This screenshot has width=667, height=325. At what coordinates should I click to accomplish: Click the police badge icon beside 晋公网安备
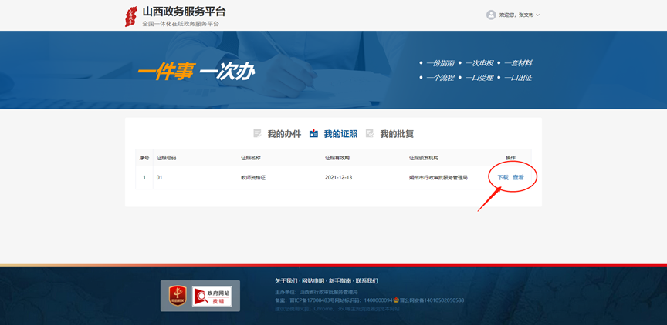click(395, 300)
